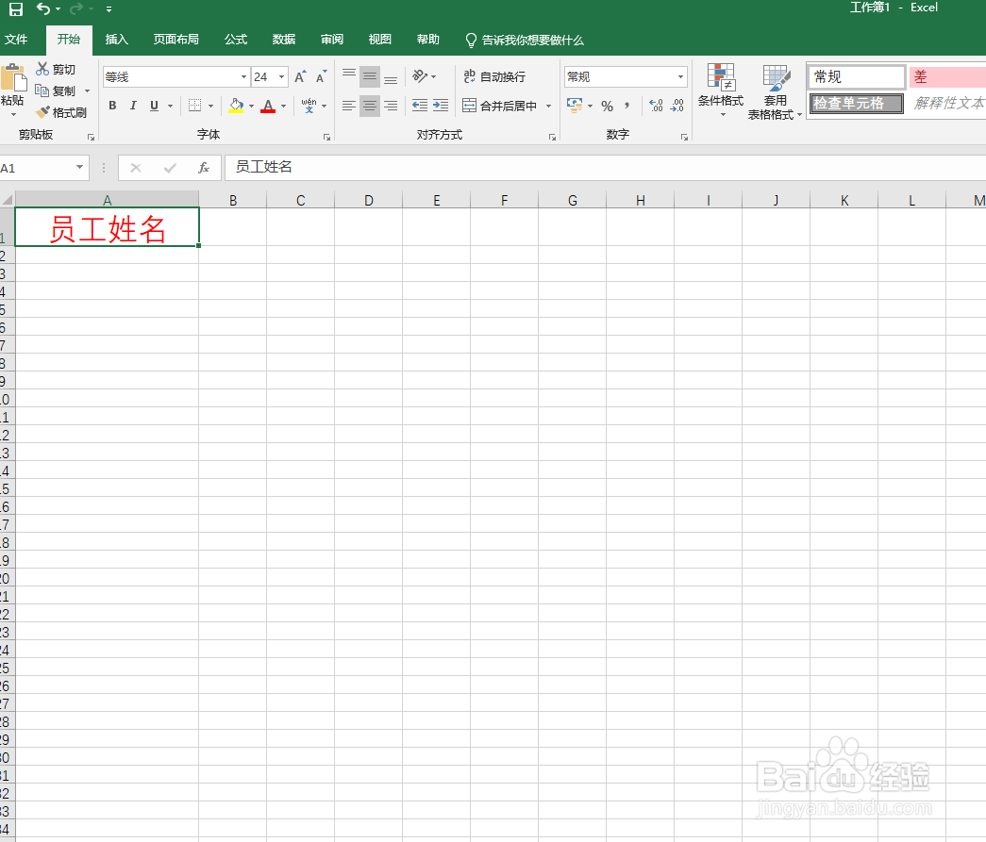Click 告诉我你想要做什么 search box
The height and width of the screenshot is (842, 986).
[x=525, y=41]
